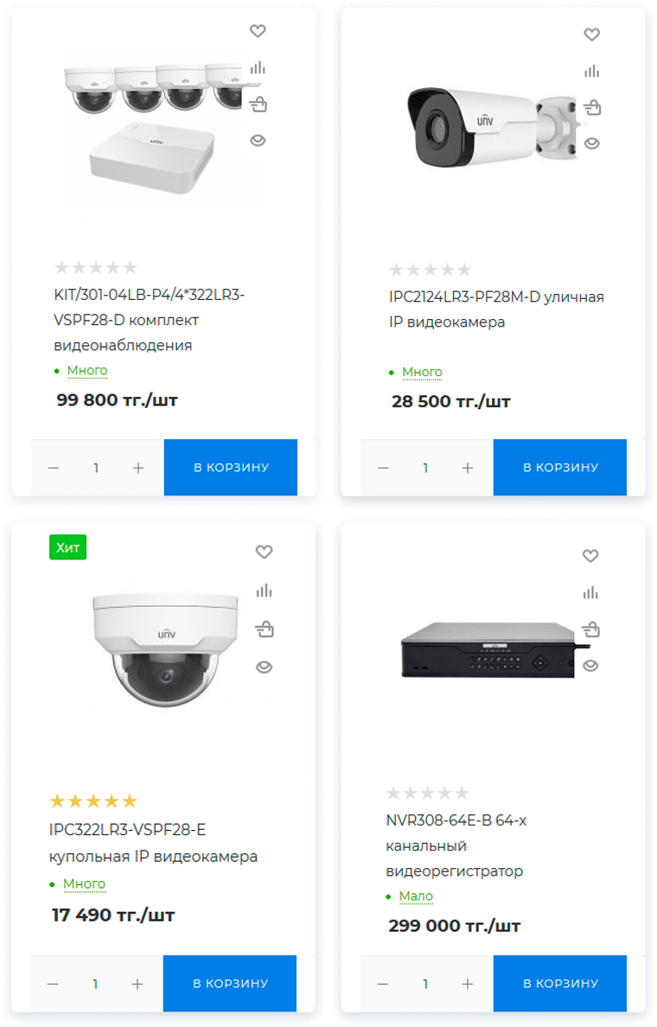Open quick view eye for IPC2124LR3-PF28M-D
657x1027 pixels.
point(591,144)
